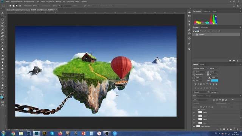Toggle Faux Bold in Character panel

(x=195, y=84)
